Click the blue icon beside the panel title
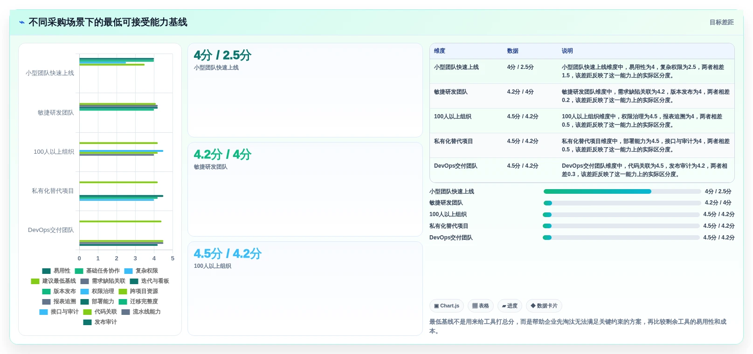Viewport: 753px width, 354px height. tap(22, 22)
